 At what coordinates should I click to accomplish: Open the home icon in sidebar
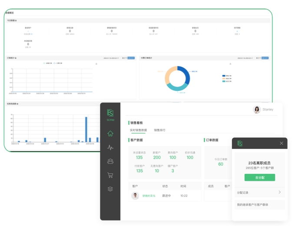pyautogui.click(x=110, y=133)
